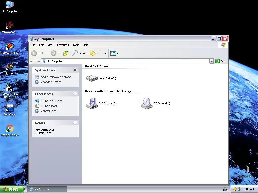Open Control Panel link
258x193 pixels.
[49, 111]
